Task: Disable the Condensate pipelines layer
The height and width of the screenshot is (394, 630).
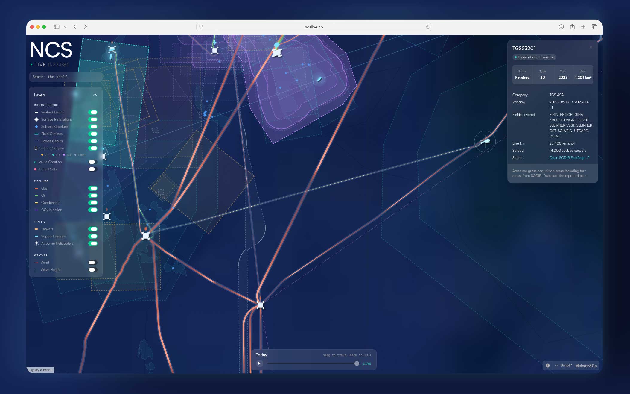Action: coord(93,203)
